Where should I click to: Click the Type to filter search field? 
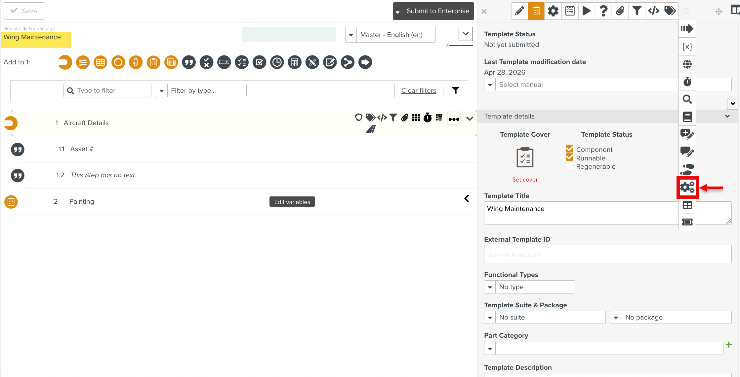tap(107, 90)
